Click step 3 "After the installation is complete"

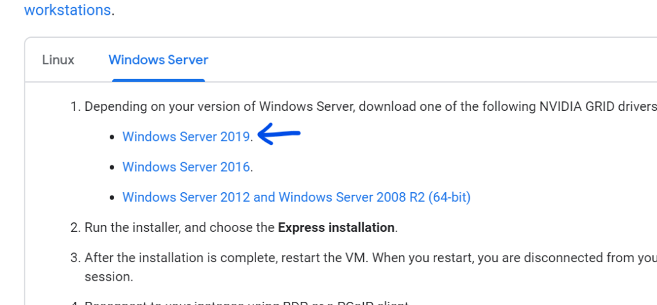point(182,258)
